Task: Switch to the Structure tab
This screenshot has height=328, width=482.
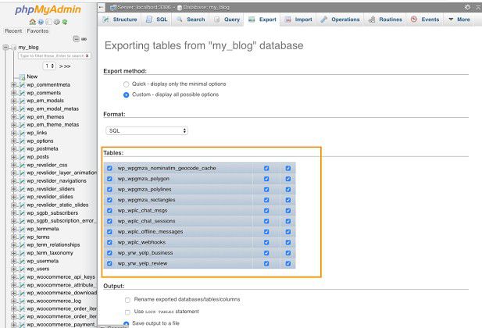Action: click(x=120, y=20)
